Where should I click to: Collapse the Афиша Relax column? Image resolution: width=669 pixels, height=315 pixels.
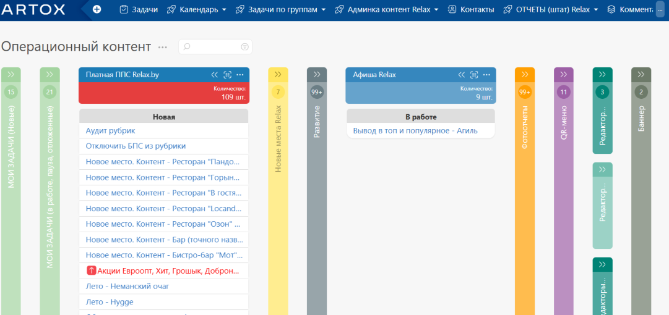click(461, 75)
